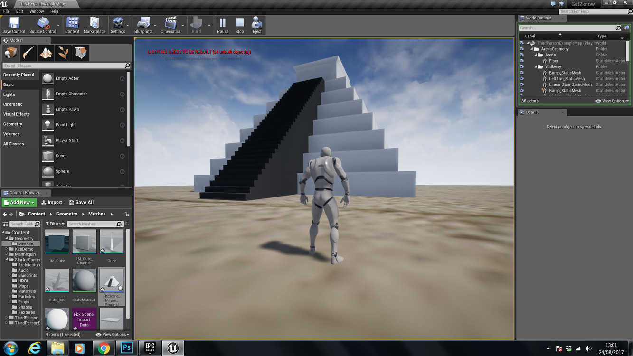Select the Lights category in Modes
633x356 pixels.
point(9,94)
